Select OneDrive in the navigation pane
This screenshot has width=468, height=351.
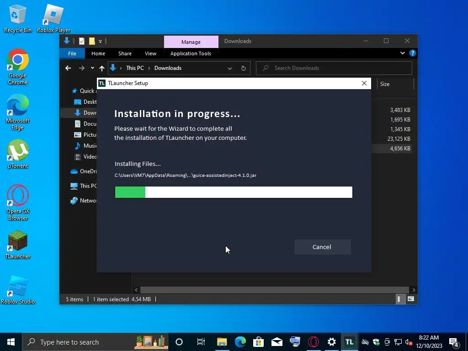pyautogui.click(x=83, y=171)
